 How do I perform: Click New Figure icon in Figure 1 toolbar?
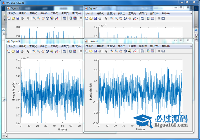point(9,18)
